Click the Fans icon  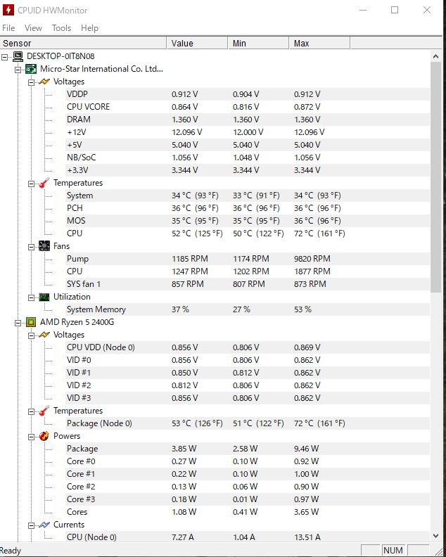tap(44, 246)
